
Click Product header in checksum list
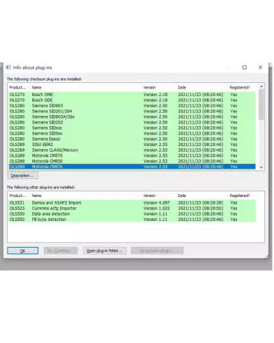(18, 87)
